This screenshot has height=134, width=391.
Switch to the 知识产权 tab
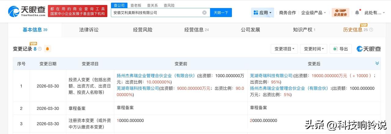pos(304,30)
